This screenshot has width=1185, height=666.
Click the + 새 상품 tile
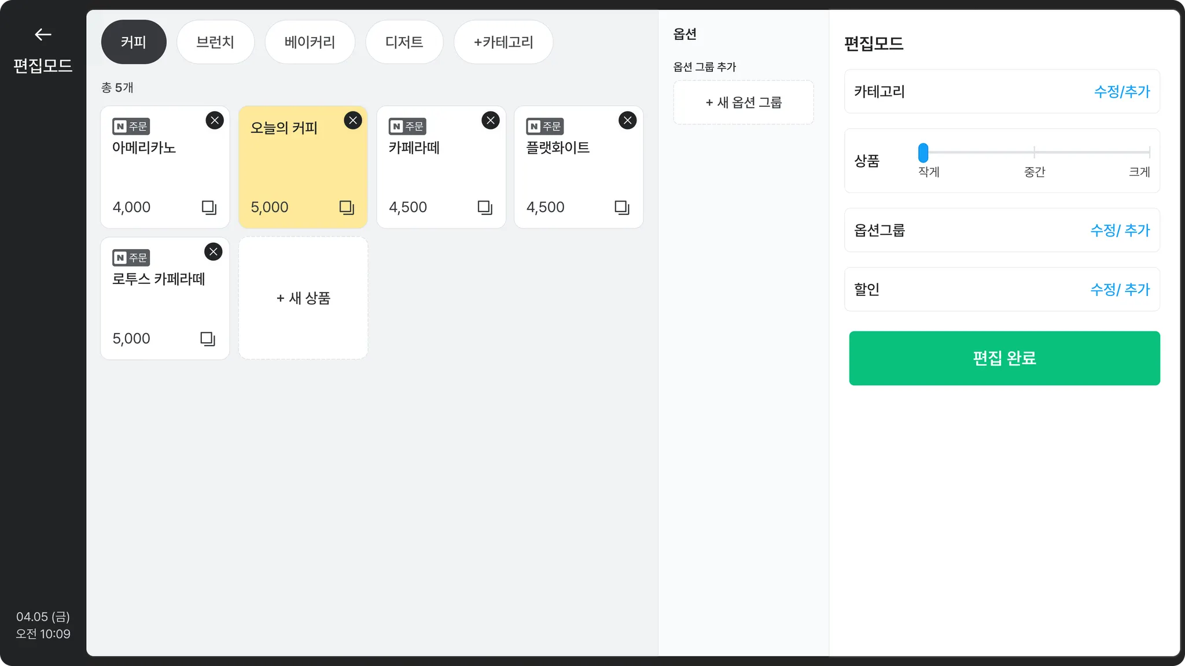click(303, 298)
